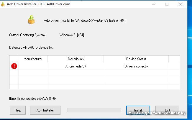Viewport: 192px width, 120px height.
Task: Click the empty Manufacturer cell for Andromeda S7
Action: click(33, 66)
